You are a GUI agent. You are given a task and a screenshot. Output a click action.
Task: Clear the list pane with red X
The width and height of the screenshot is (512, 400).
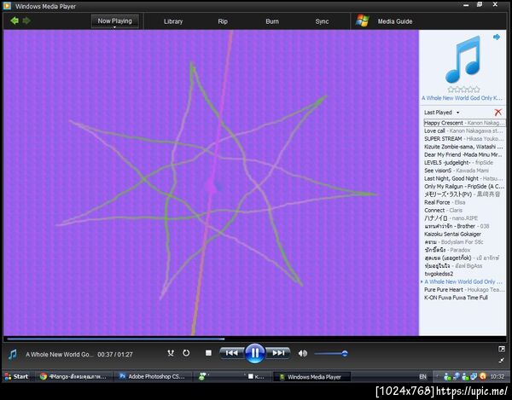point(498,113)
